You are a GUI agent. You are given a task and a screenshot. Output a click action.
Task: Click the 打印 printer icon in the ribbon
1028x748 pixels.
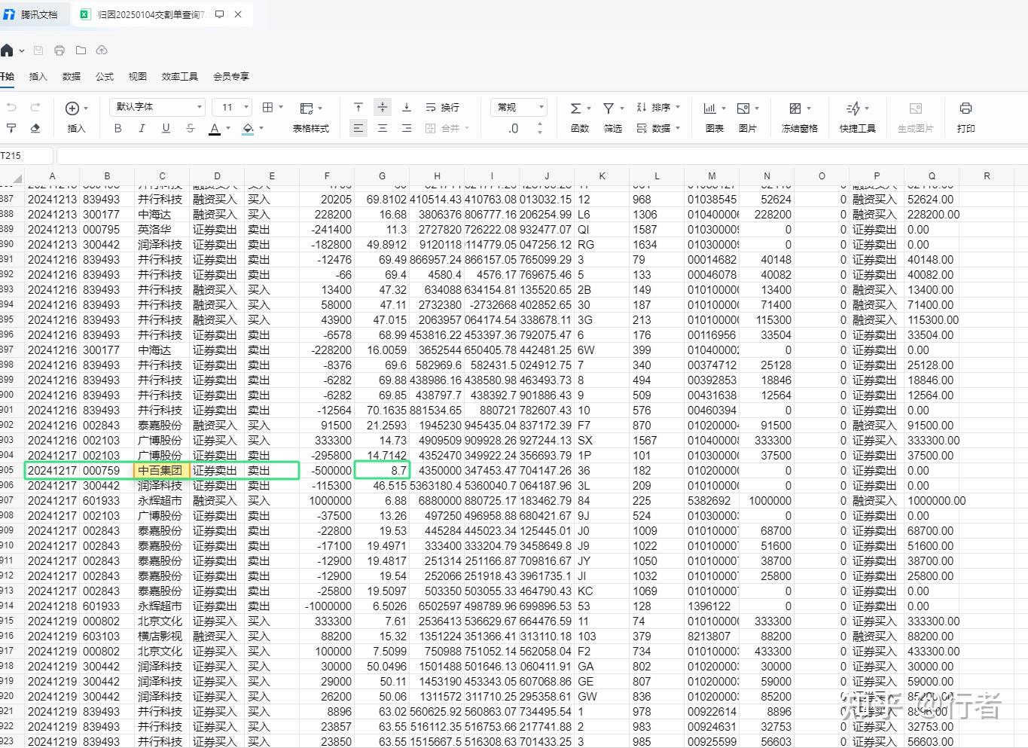pos(965,108)
